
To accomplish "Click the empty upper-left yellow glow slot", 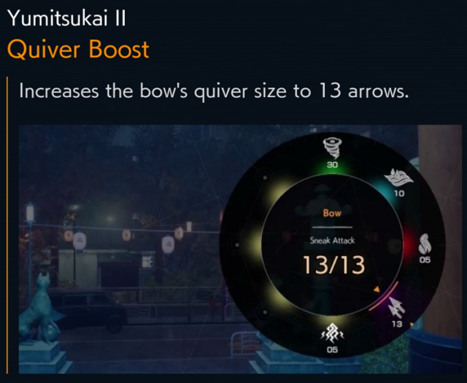I will [277, 190].
